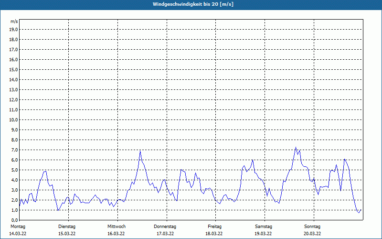382x239 pixels.
Task: Click the 14,0 y-axis label
Action: (x=13, y=79)
